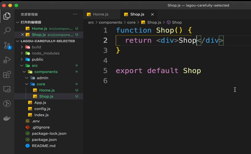
Task: Open the Extensions view
Action: pyautogui.click(x=7, y=75)
